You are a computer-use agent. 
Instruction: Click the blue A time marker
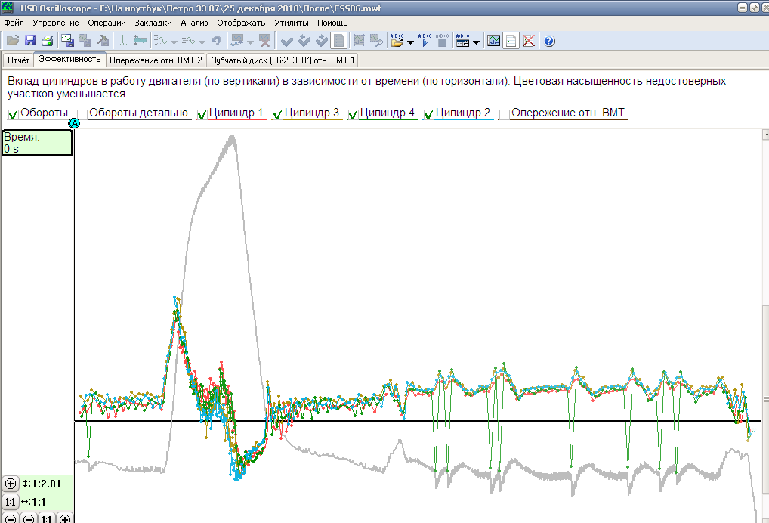[74, 123]
